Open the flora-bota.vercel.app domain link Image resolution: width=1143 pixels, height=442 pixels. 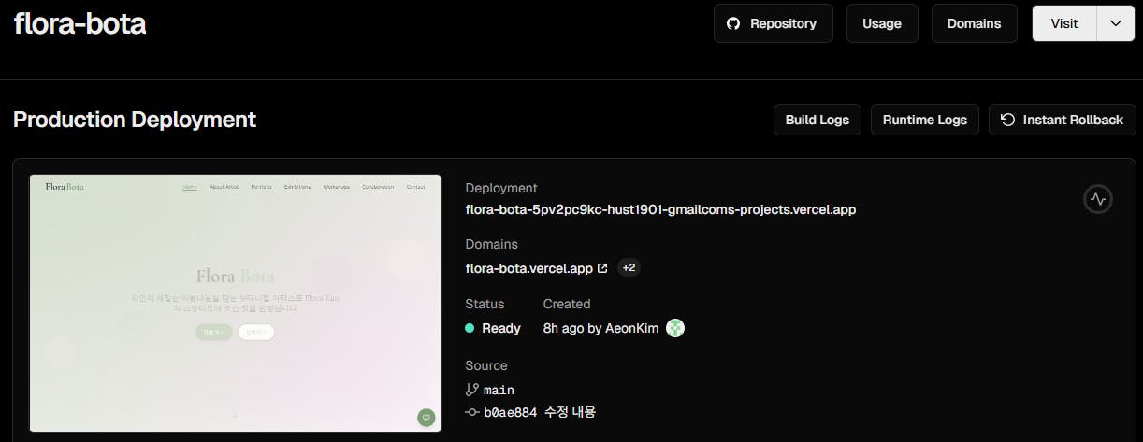528,268
